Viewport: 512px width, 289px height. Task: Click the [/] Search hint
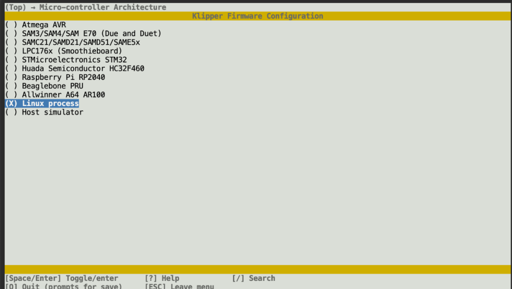[254, 278]
